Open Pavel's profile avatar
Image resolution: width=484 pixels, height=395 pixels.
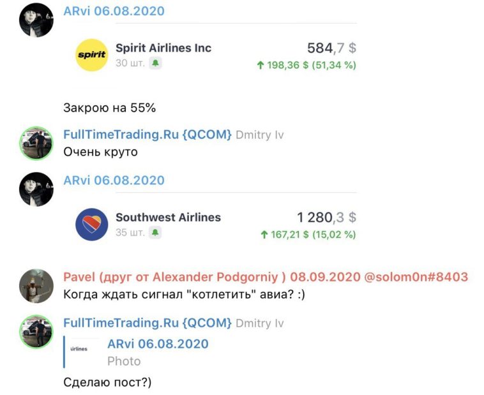pyautogui.click(x=36, y=286)
